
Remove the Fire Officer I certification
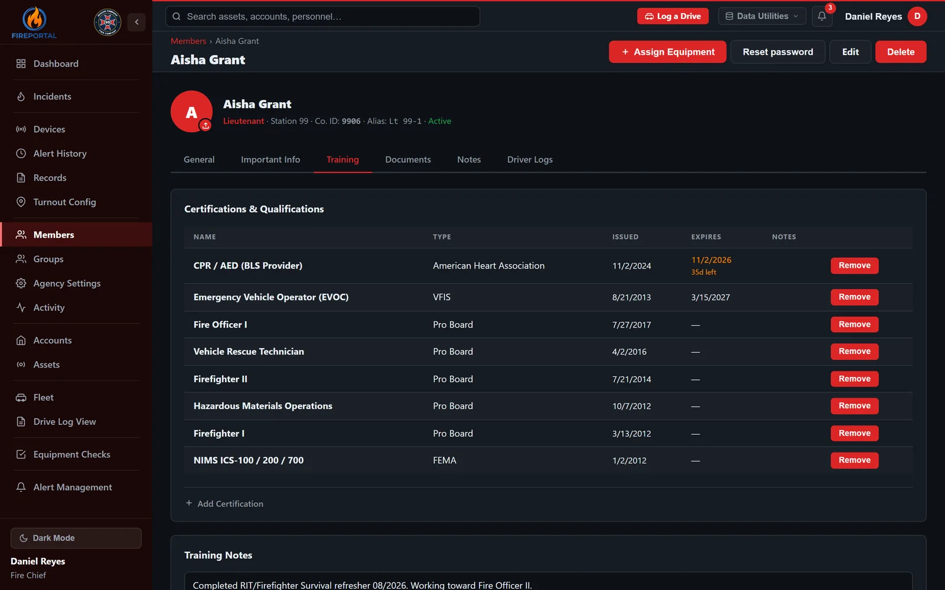(x=855, y=324)
